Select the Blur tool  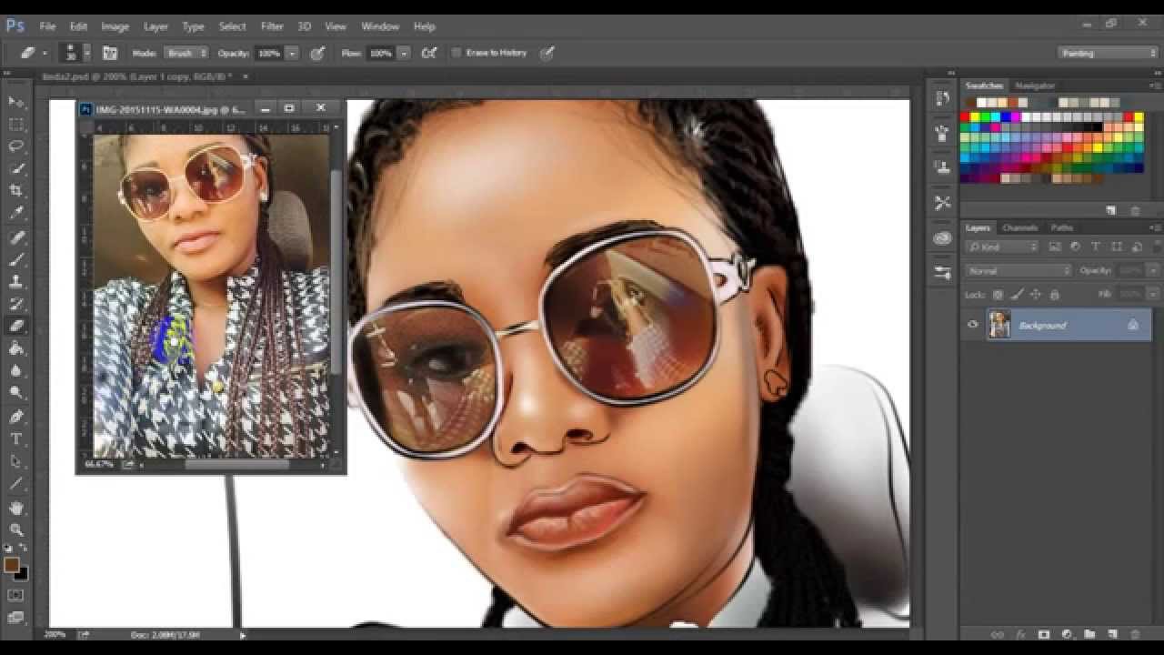coord(16,370)
